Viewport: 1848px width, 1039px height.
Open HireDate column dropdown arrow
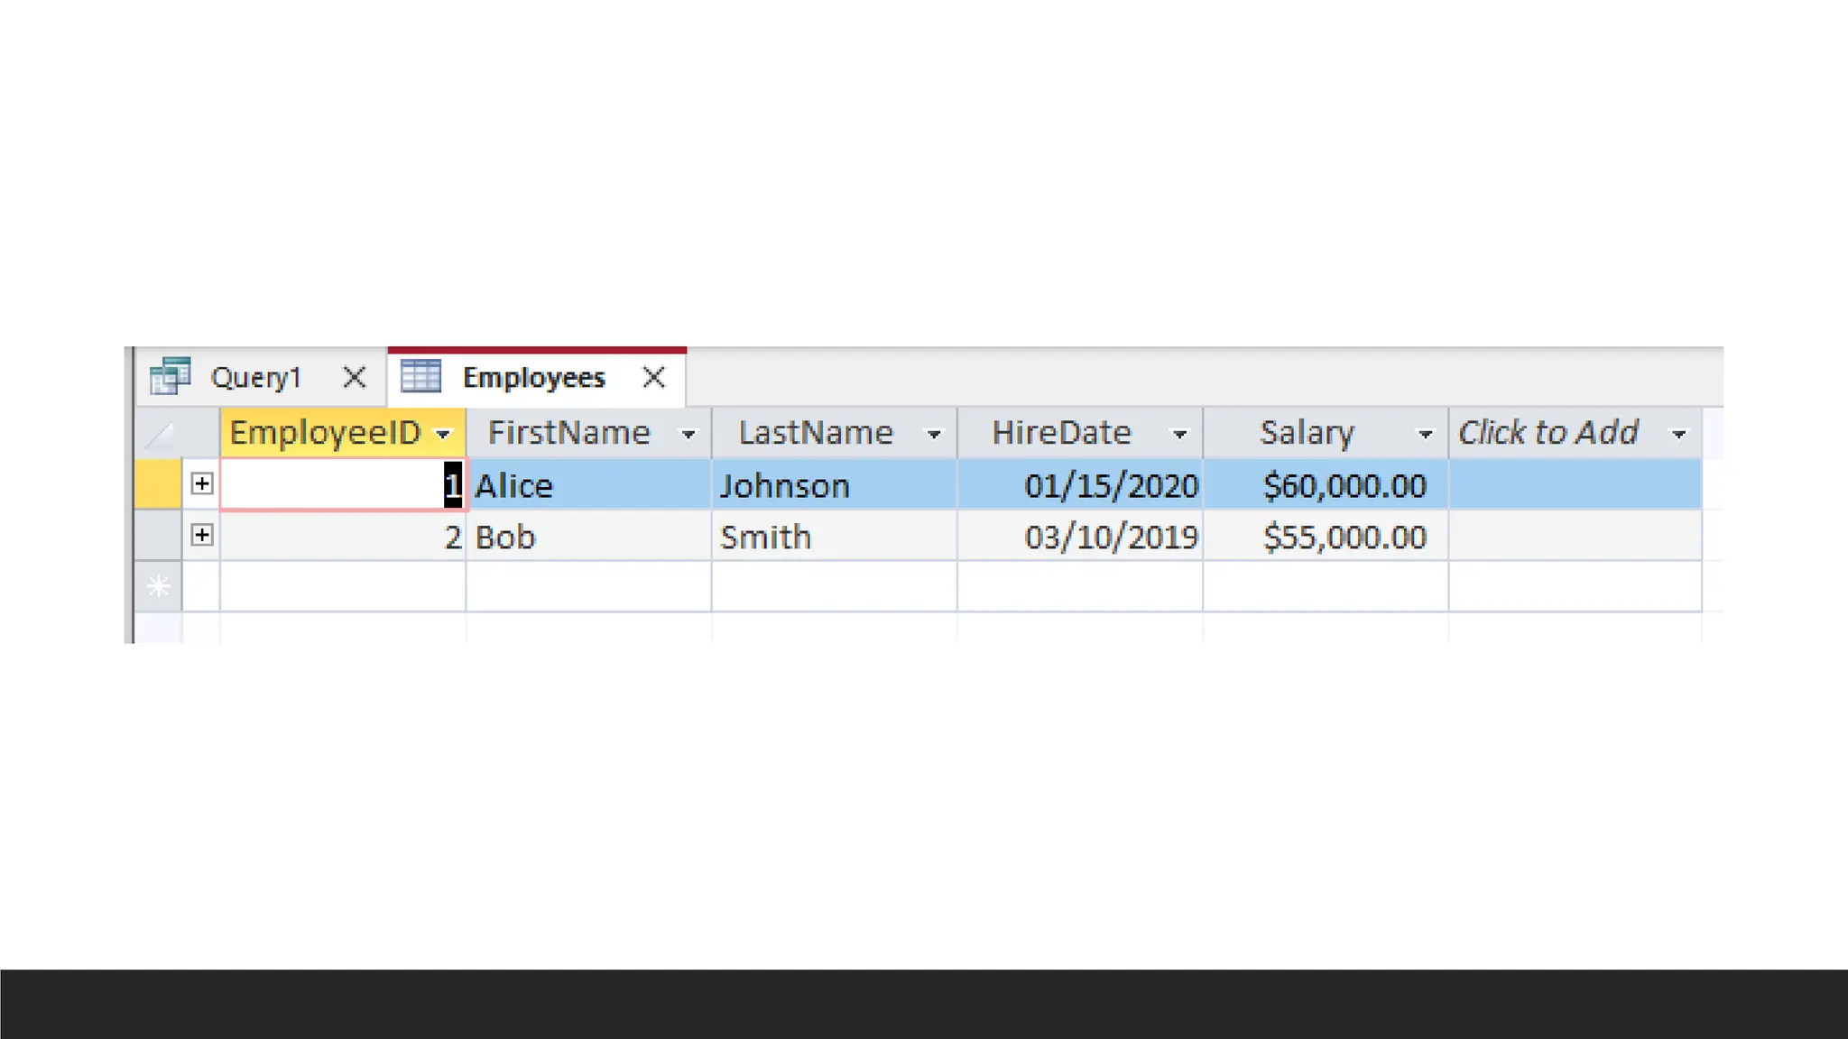pos(1179,435)
